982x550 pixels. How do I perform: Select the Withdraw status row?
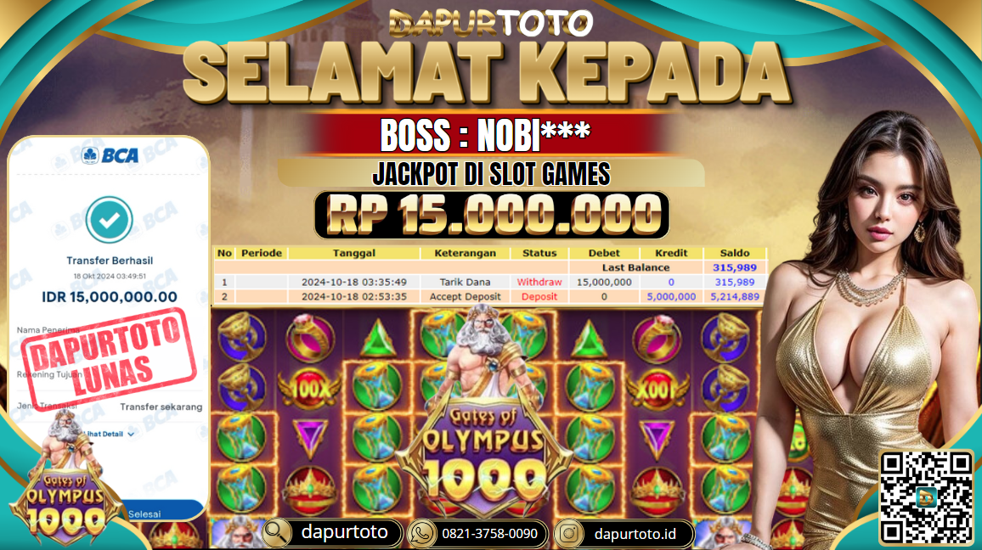click(x=489, y=282)
